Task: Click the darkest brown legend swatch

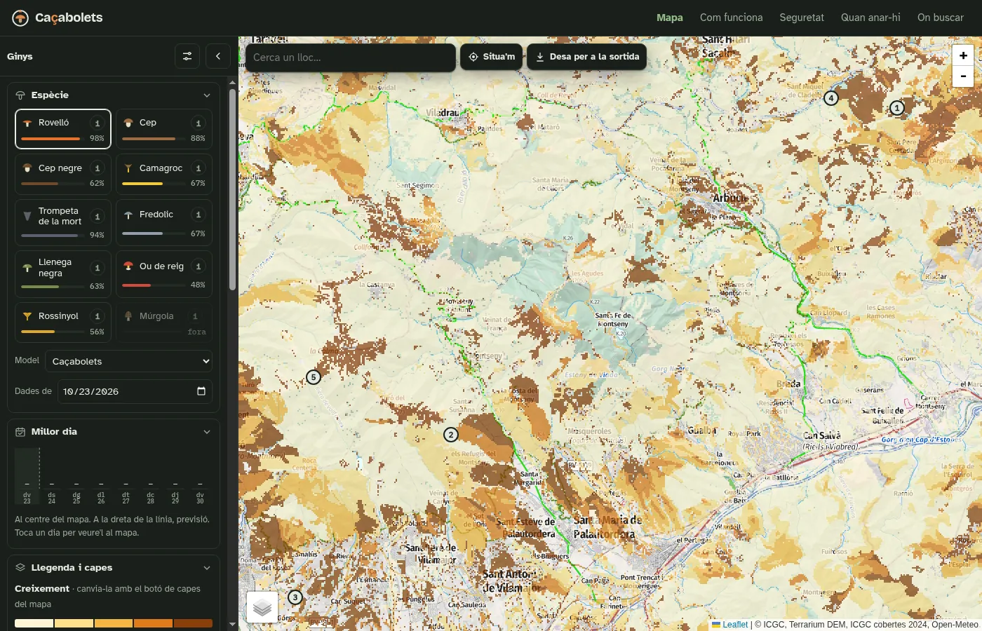Action: click(x=193, y=623)
